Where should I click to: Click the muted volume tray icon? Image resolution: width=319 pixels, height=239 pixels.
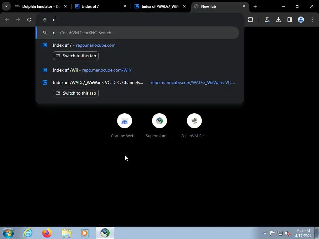click(x=288, y=233)
